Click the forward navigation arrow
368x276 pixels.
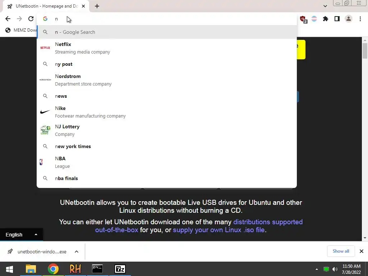(19, 19)
